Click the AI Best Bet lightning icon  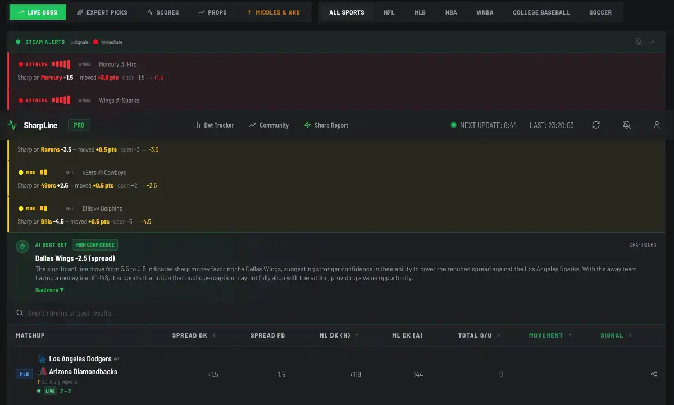(22, 246)
